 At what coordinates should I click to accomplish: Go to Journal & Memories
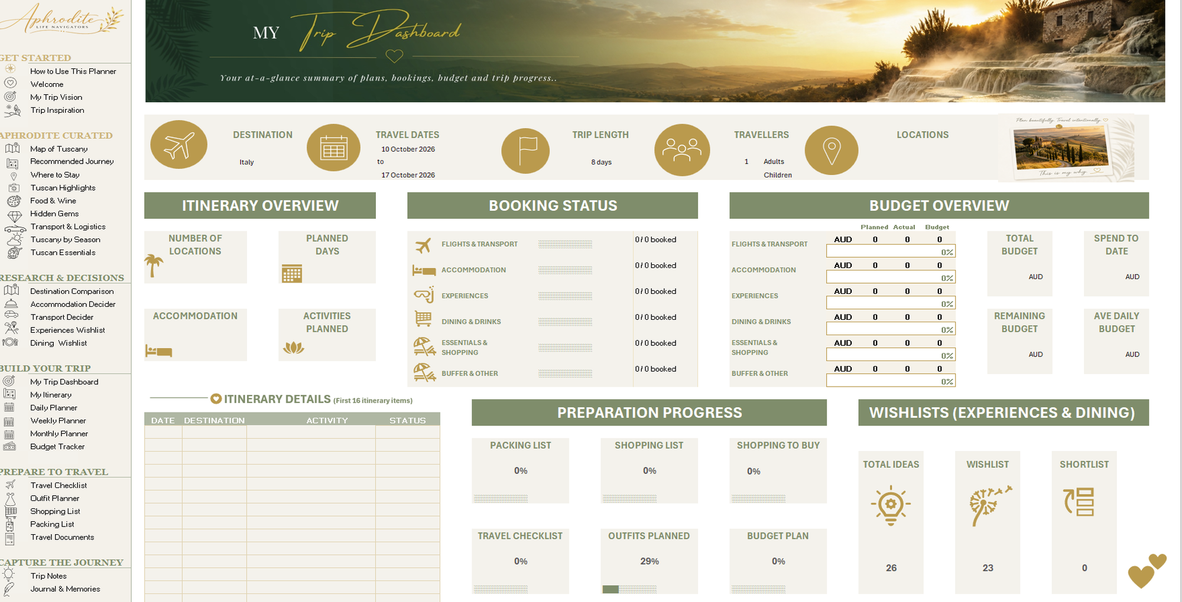point(65,590)
